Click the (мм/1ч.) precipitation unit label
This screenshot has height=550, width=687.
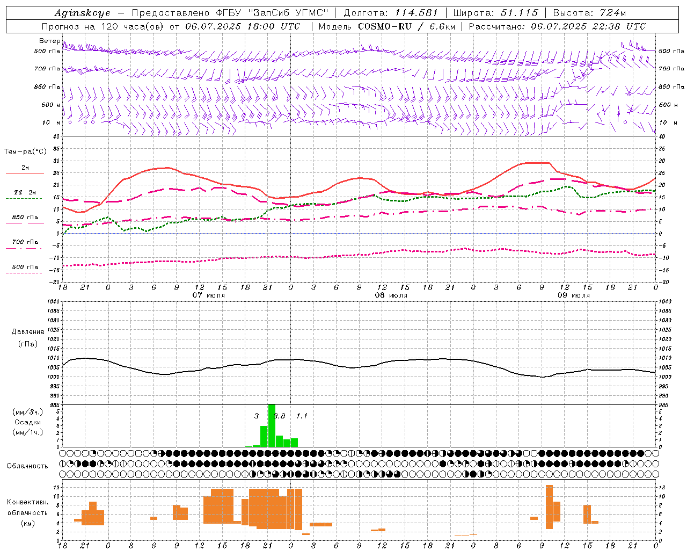pyautogui.click(x=27, y=432)
